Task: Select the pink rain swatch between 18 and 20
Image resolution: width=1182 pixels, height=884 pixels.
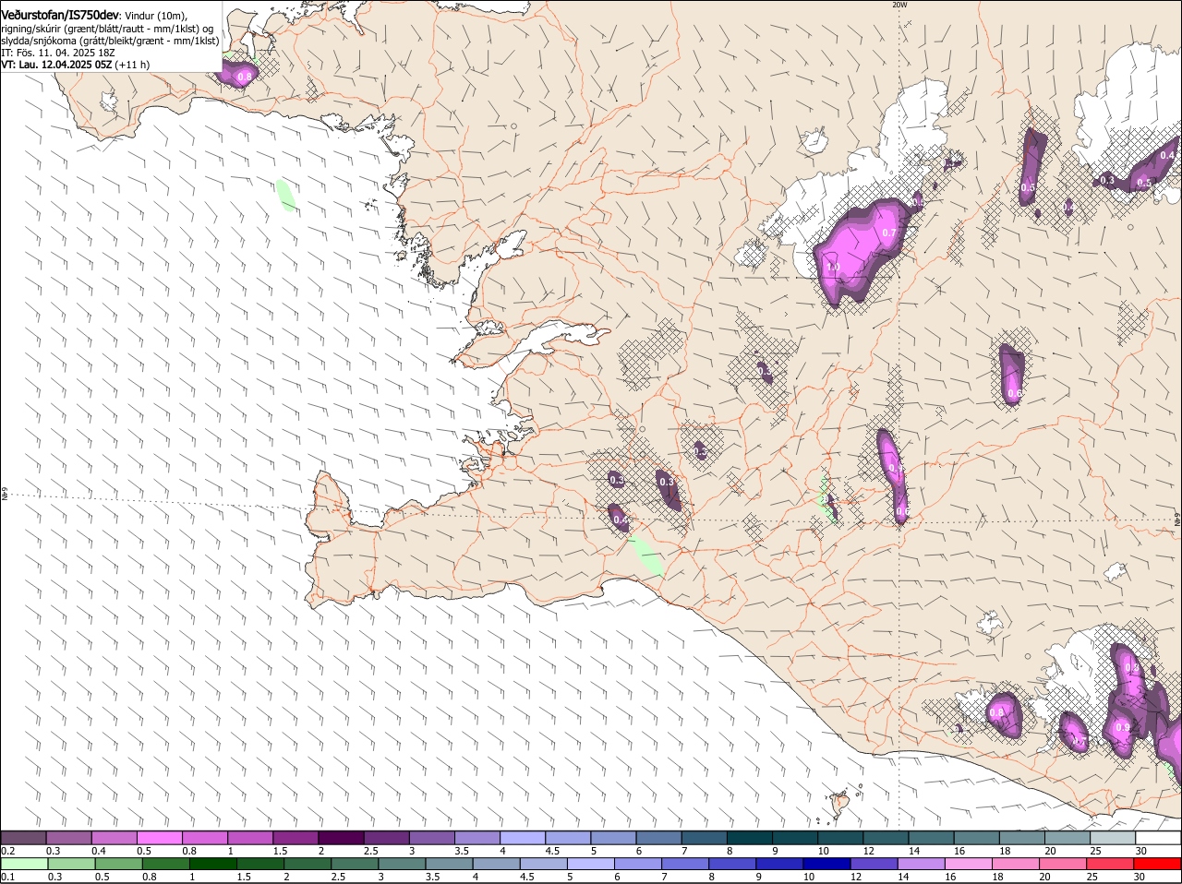Action: pyautogui.click(x=1017, y=864)
